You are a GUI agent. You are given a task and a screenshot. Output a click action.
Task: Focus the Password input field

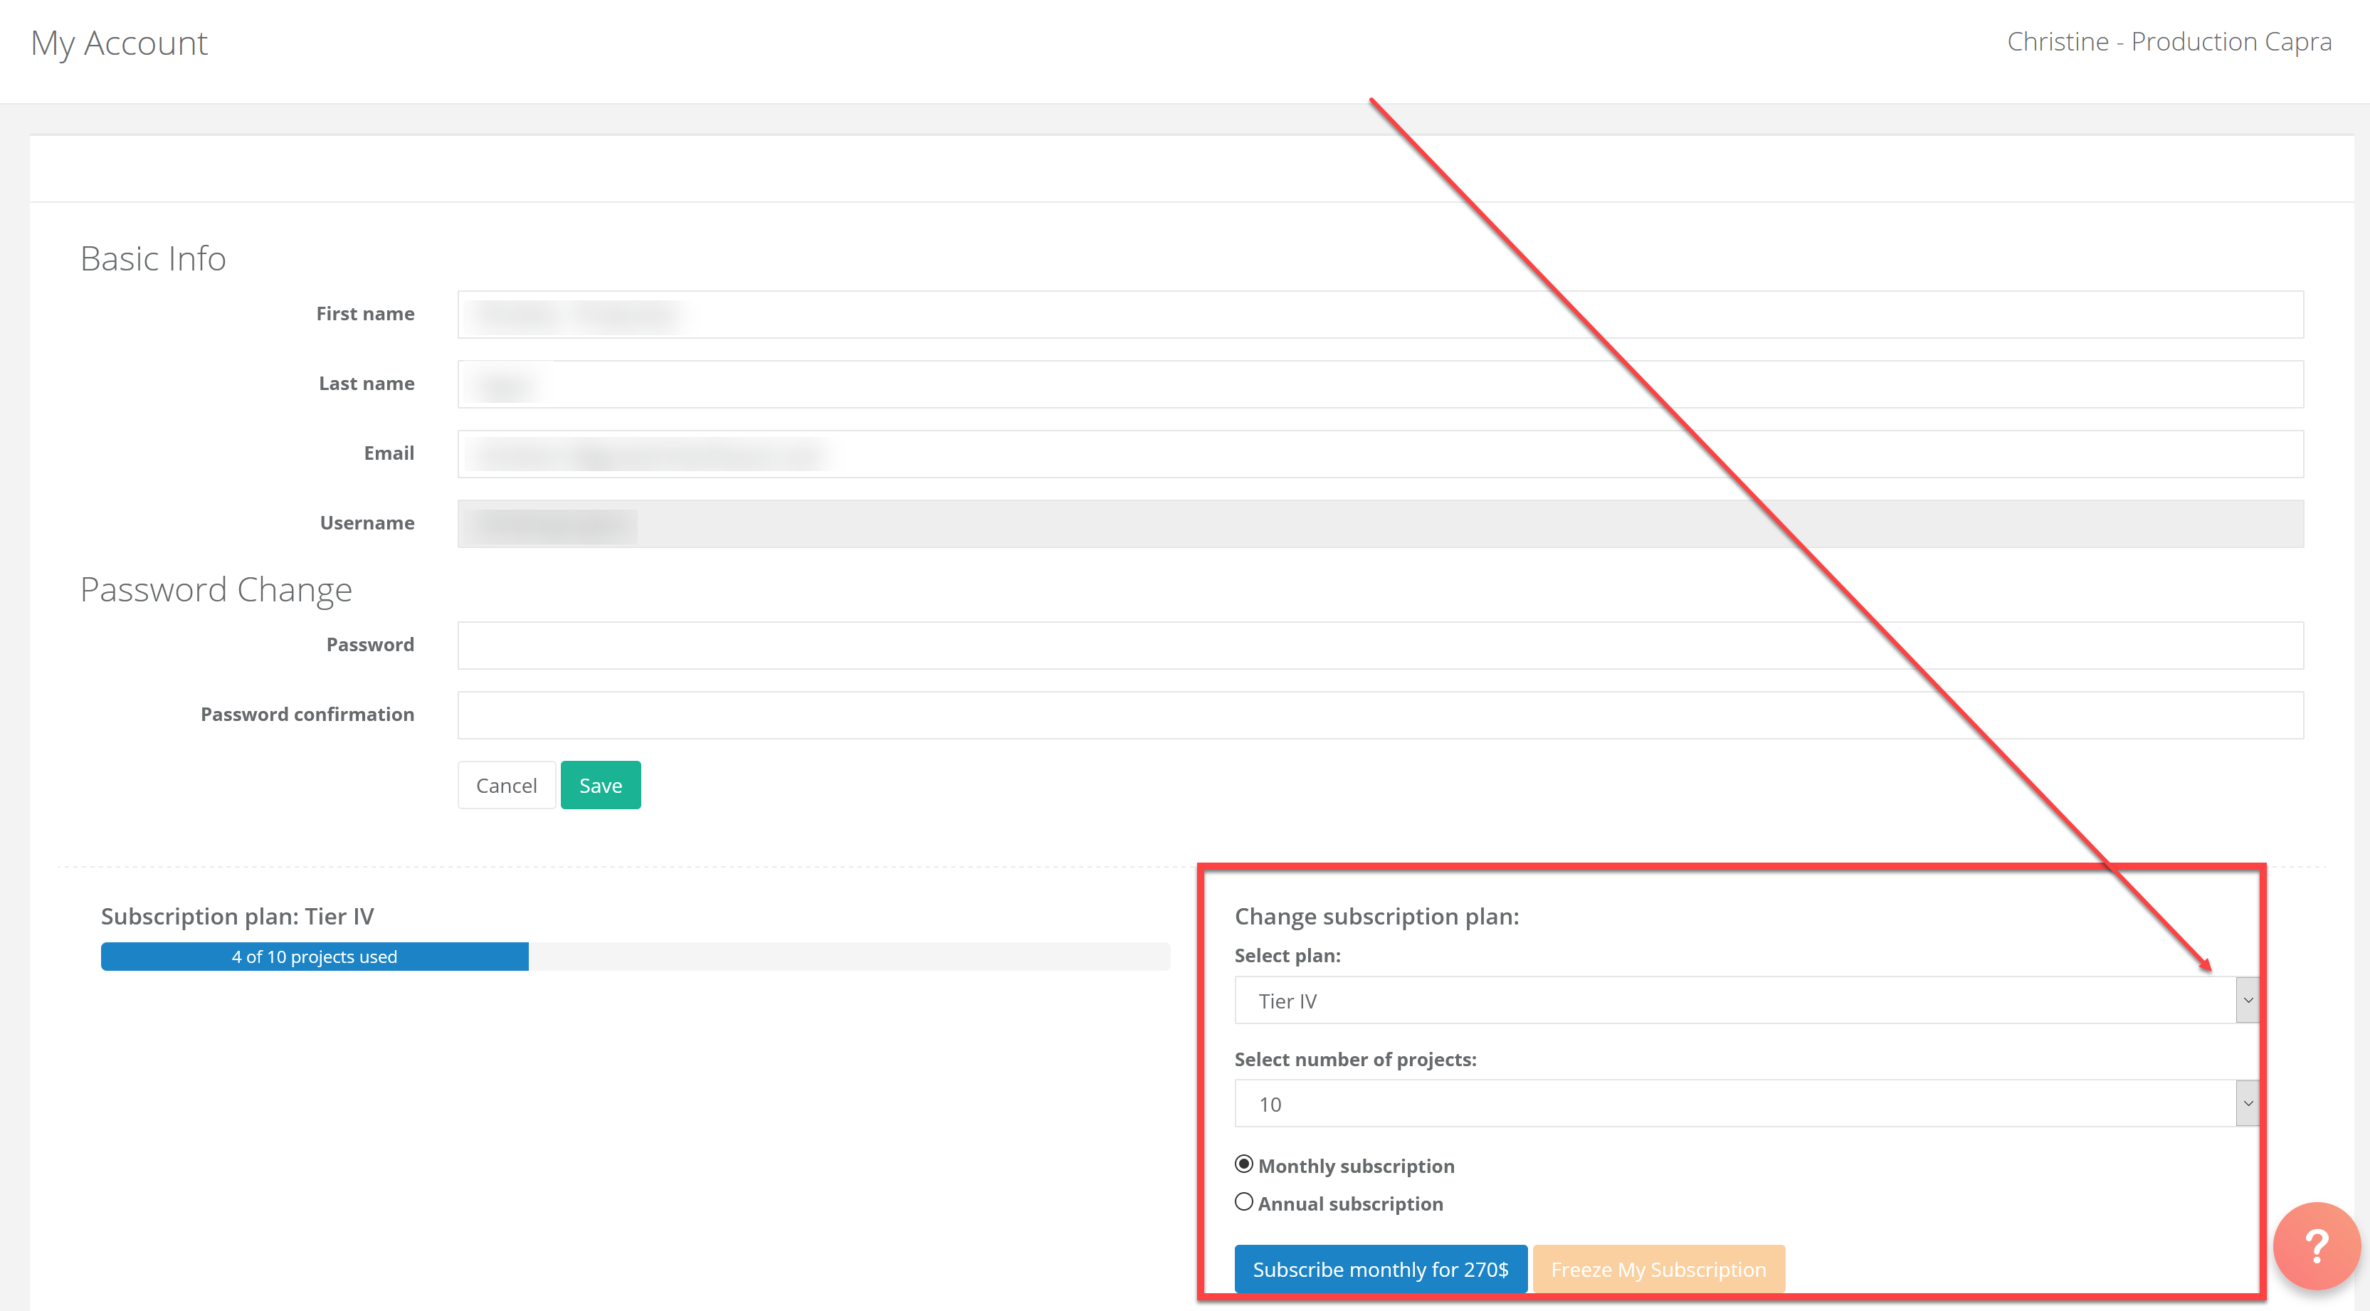[x=1380, y=645]
